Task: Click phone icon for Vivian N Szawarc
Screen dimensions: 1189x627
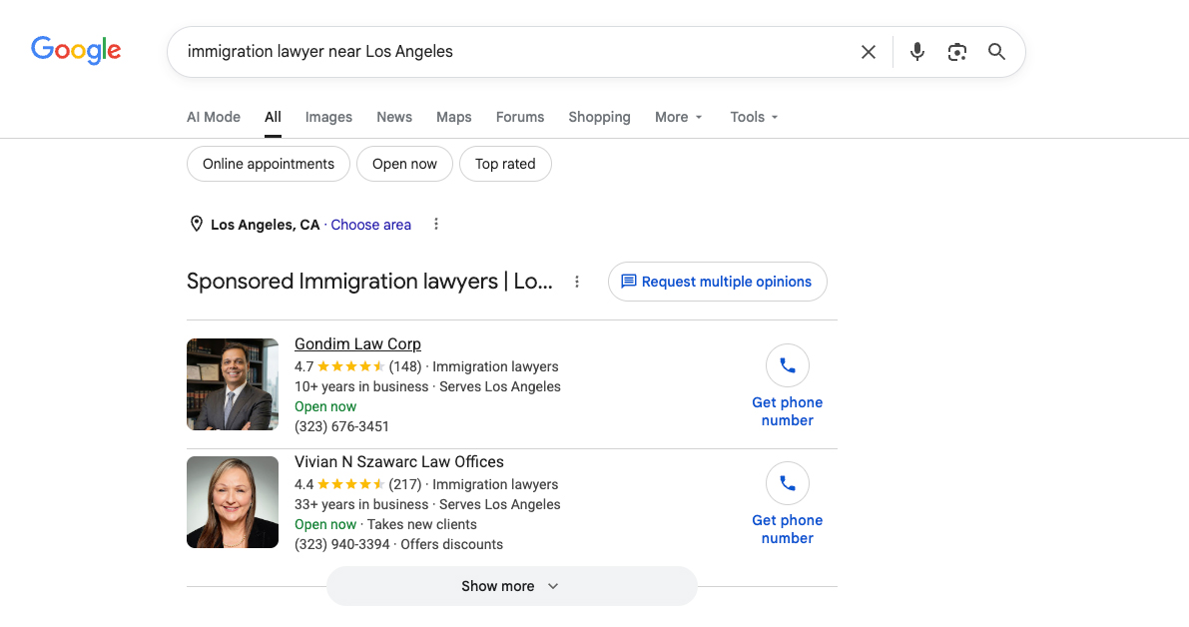Action: (787, 483)
